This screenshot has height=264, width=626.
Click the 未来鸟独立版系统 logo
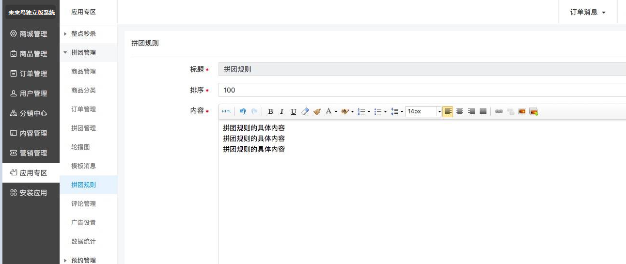tap(31, 12)
